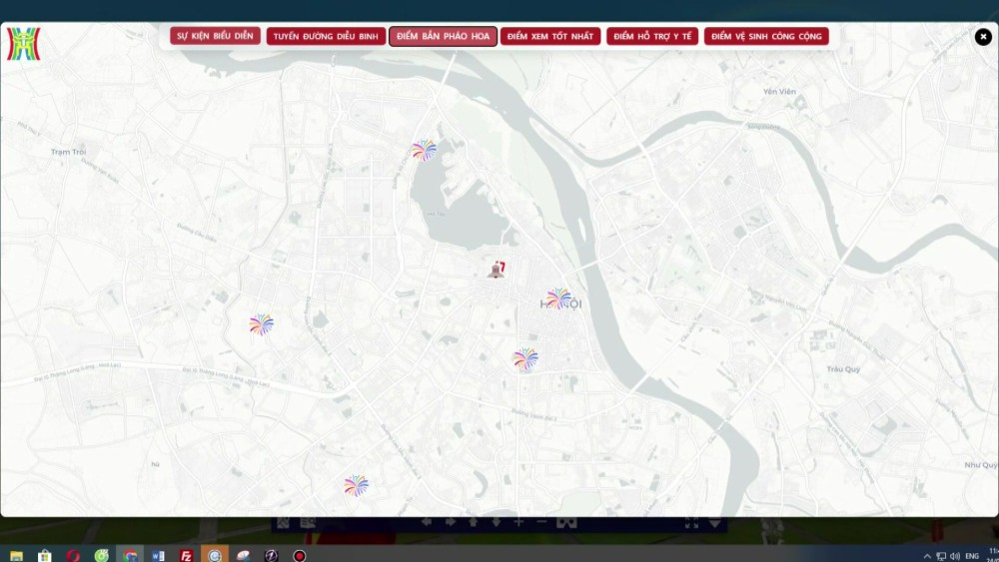The image size is (999, 562).
Task: Click the fireworks marker near West Lake
Action: point(424,150)
